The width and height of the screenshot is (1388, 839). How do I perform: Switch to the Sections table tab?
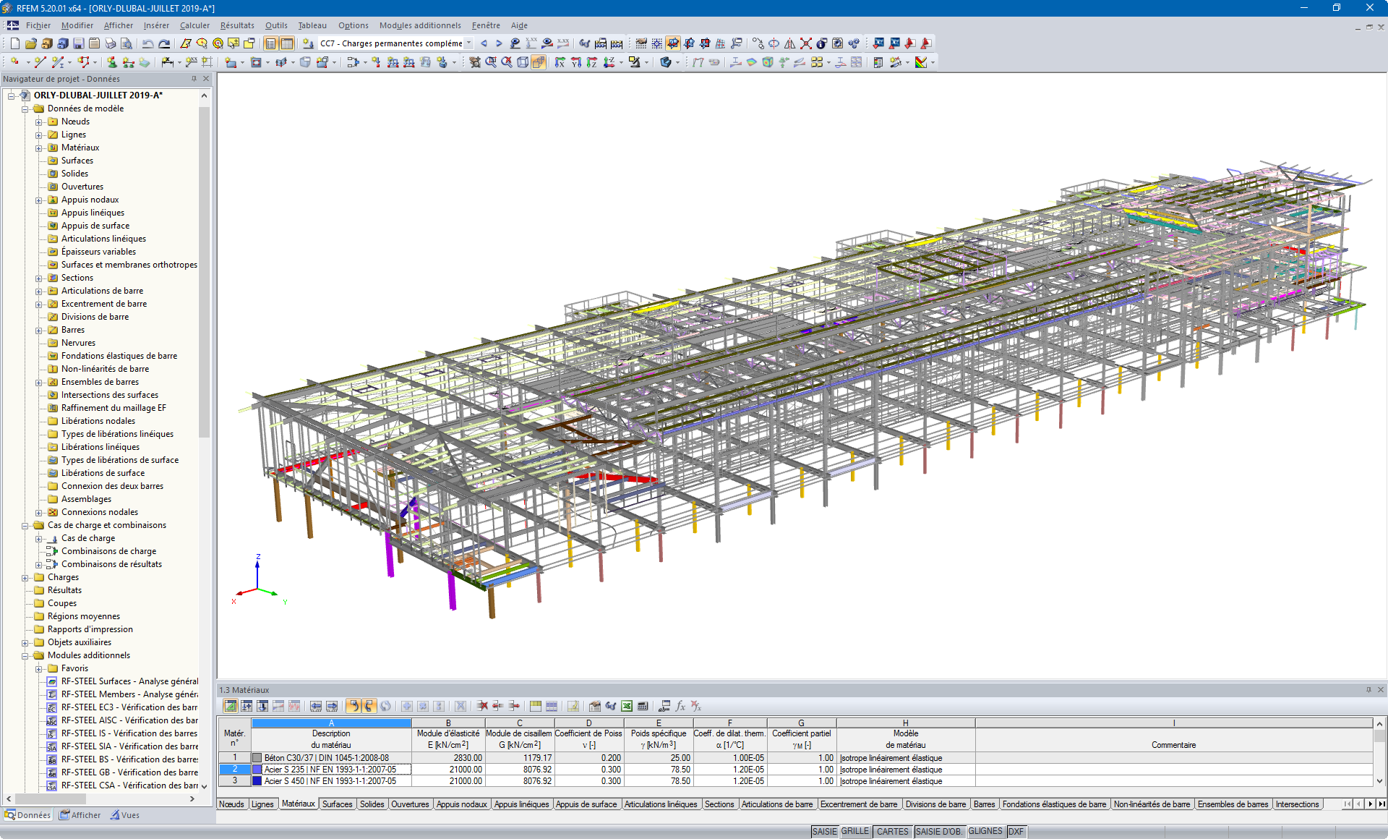tap(719, 804)
